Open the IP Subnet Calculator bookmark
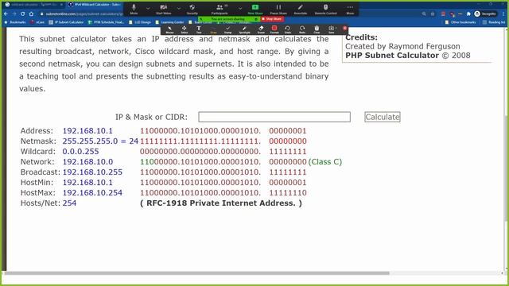Screen dimensions: 509x286 point(66,22)
